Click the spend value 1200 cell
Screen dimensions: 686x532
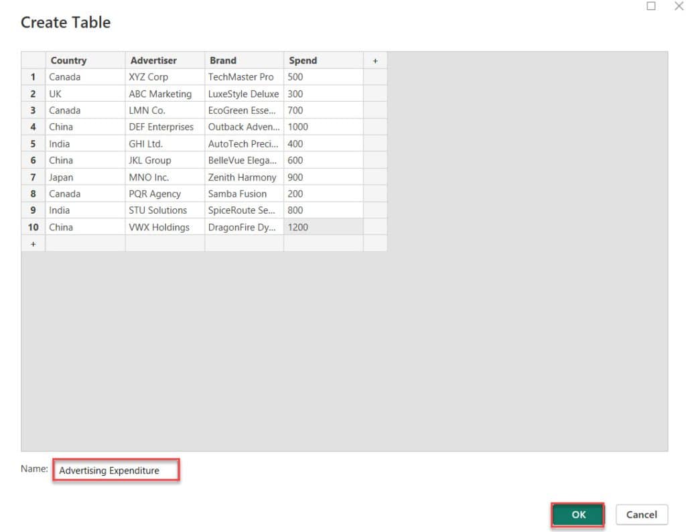(x=324, y=227)
